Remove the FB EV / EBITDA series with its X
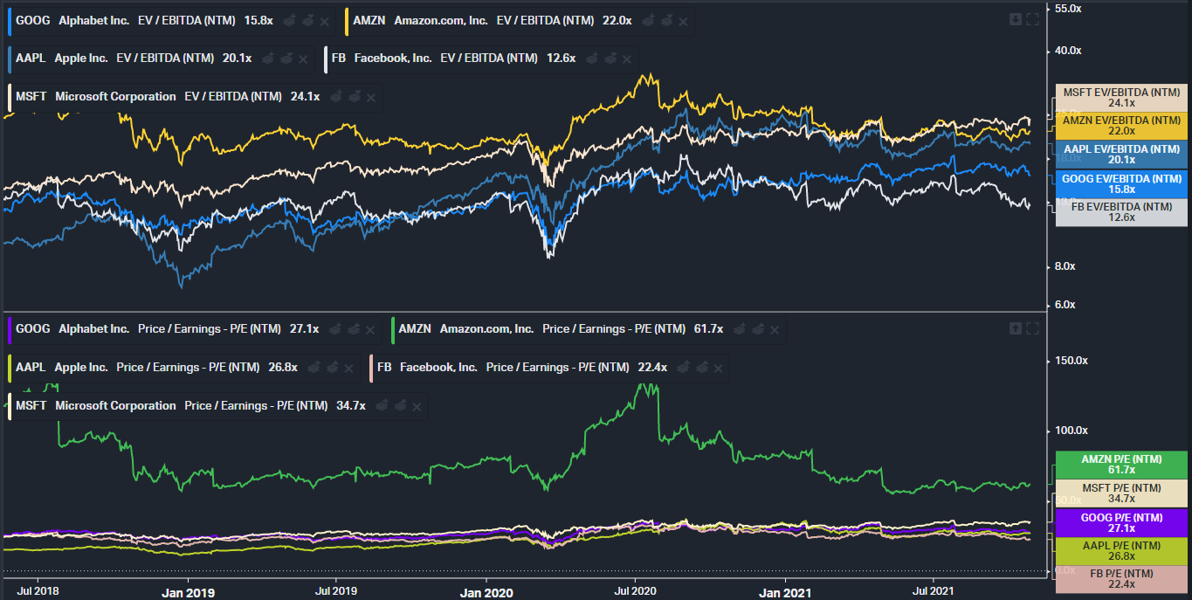1192x600 pixels. [x=627, y=59]
